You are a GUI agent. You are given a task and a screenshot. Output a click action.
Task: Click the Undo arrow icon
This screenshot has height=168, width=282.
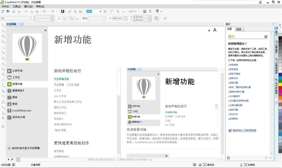click(x=44, y=11)
